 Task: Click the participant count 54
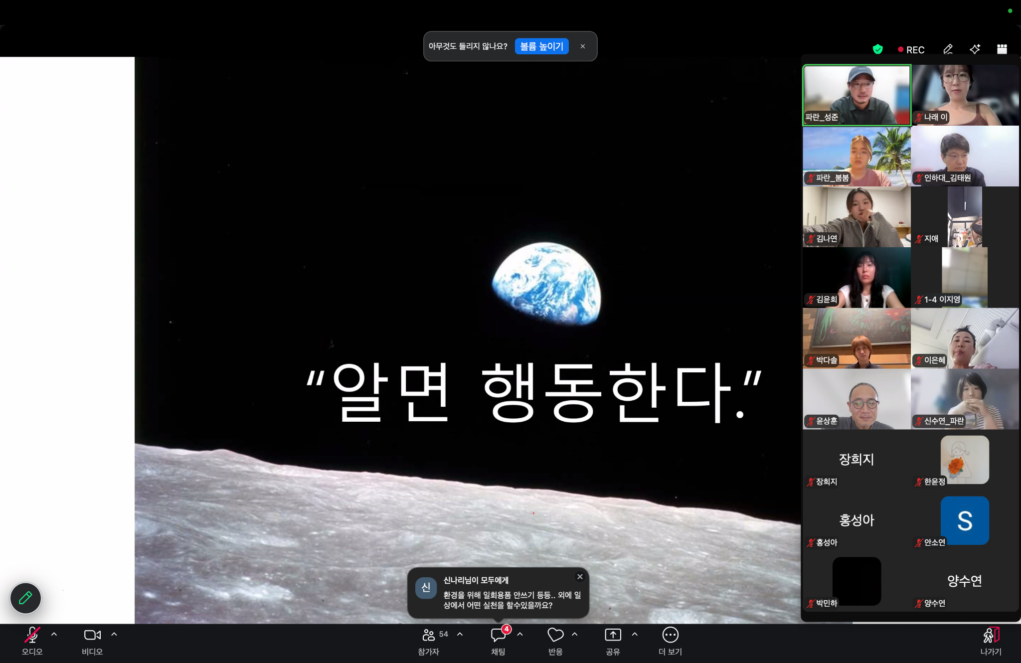(444, 635)
